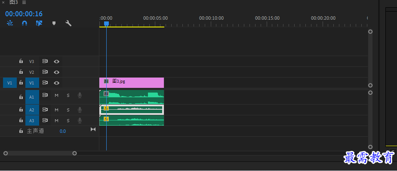Image resolution: width=397 pixels, height=171 pixels.
Task: Solo audio track A2
Action: click(68, 110)
